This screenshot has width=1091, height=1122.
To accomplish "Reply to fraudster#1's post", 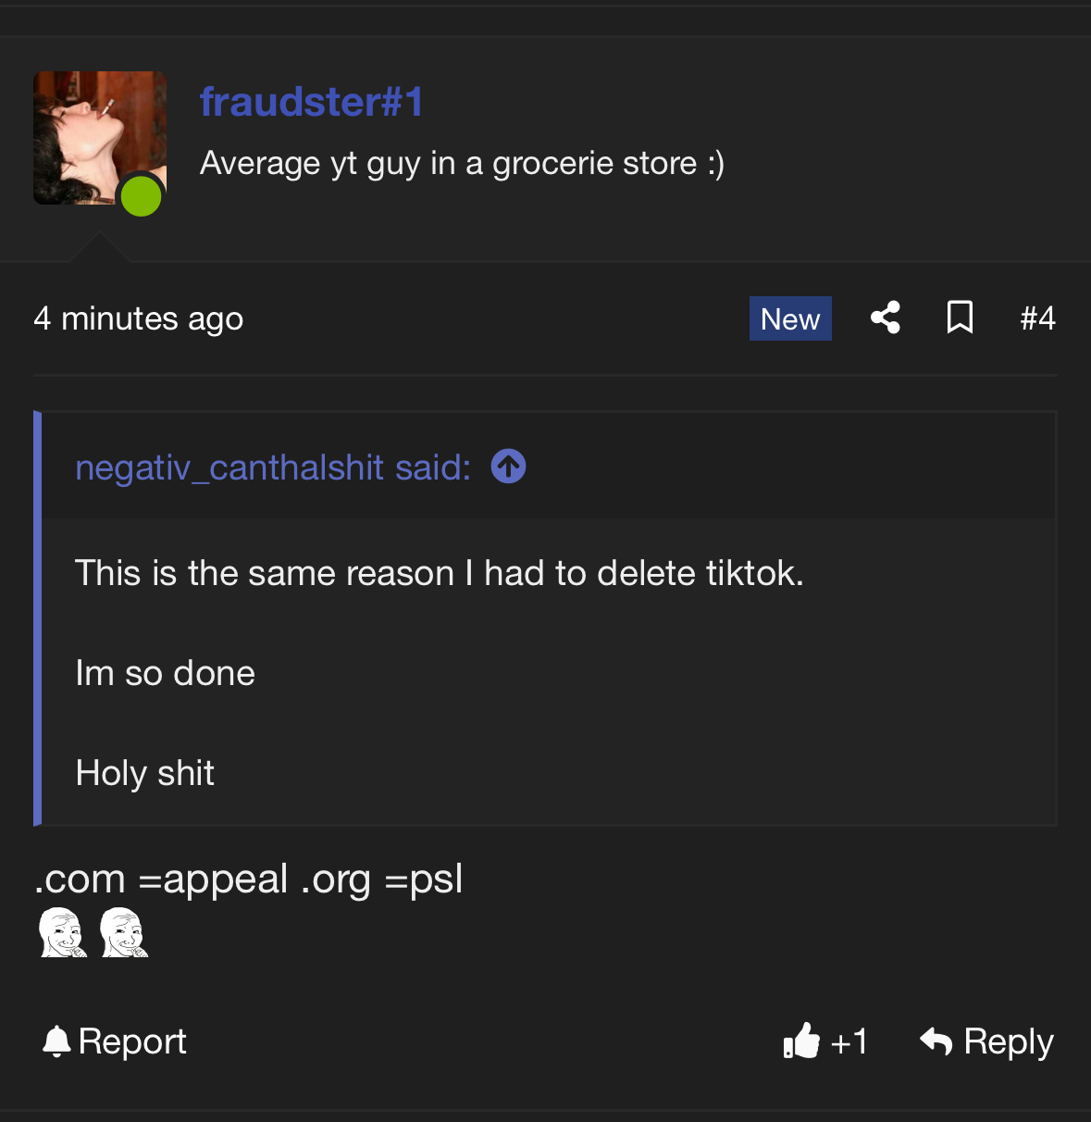I will click(986, 1041).
